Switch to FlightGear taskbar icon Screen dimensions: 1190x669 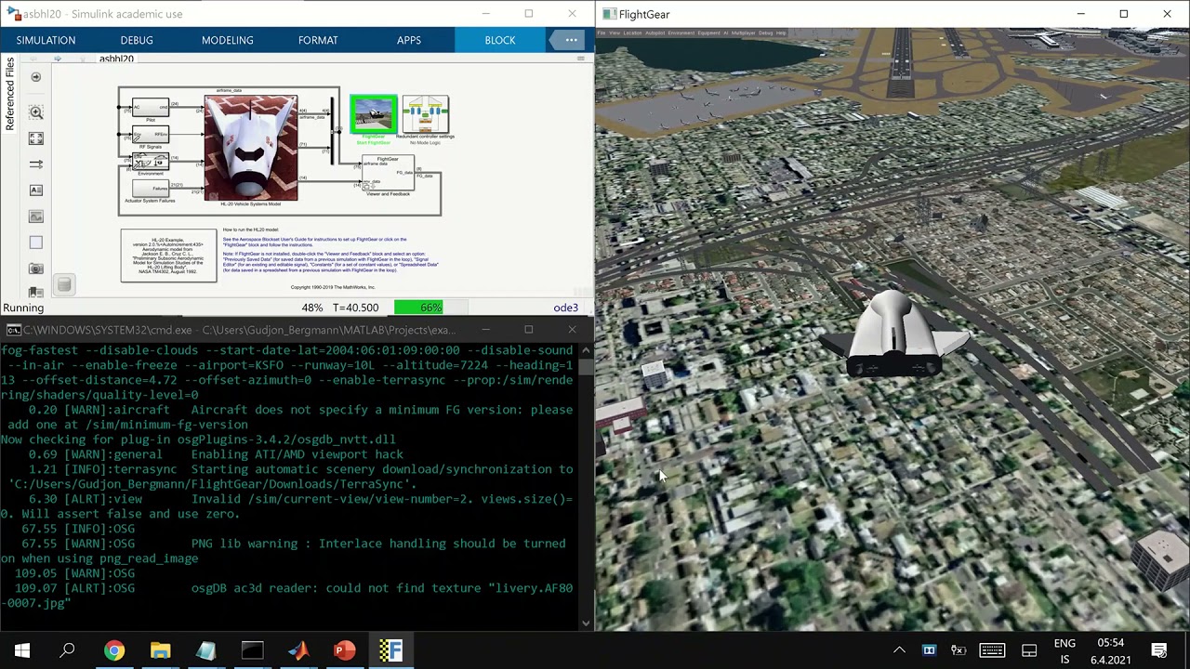pos(390,650)
